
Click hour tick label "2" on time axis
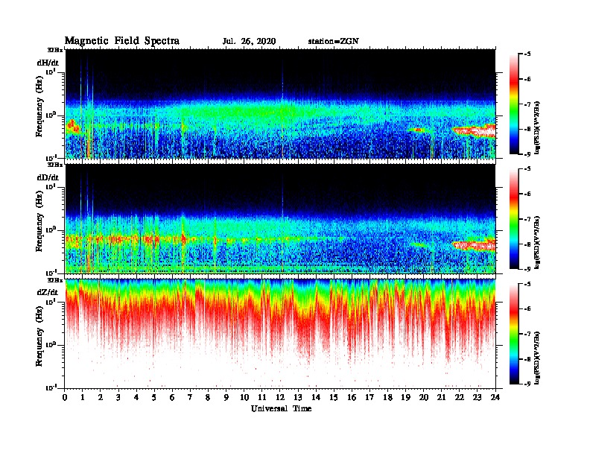[x=101, y=398]
